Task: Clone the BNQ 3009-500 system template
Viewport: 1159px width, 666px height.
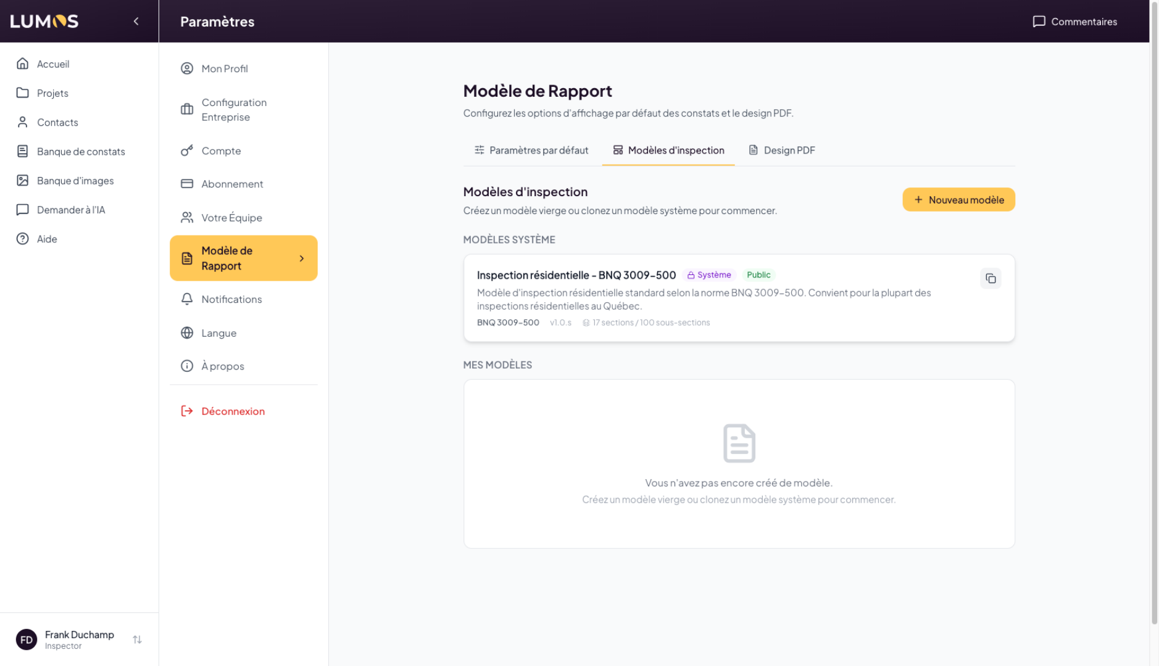Action: [x=990, y=279]
